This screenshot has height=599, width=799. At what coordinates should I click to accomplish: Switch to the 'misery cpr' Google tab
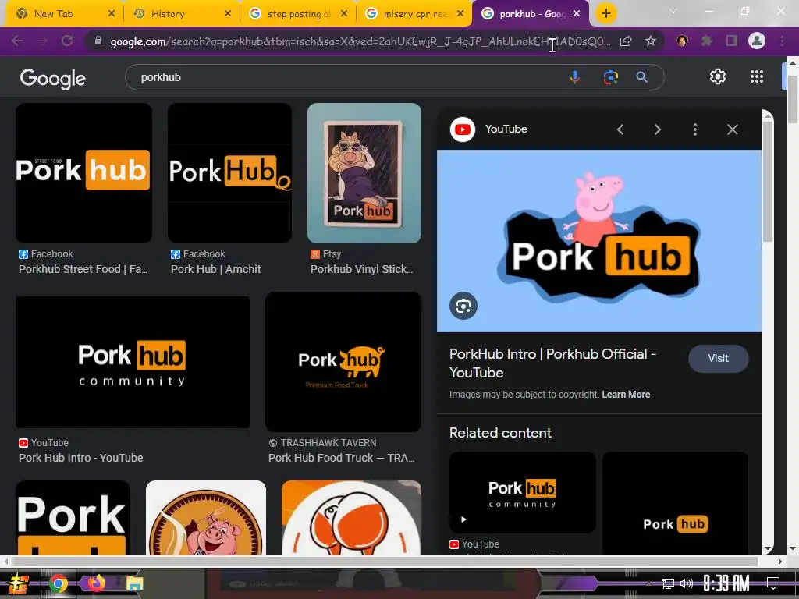[415, 14]
